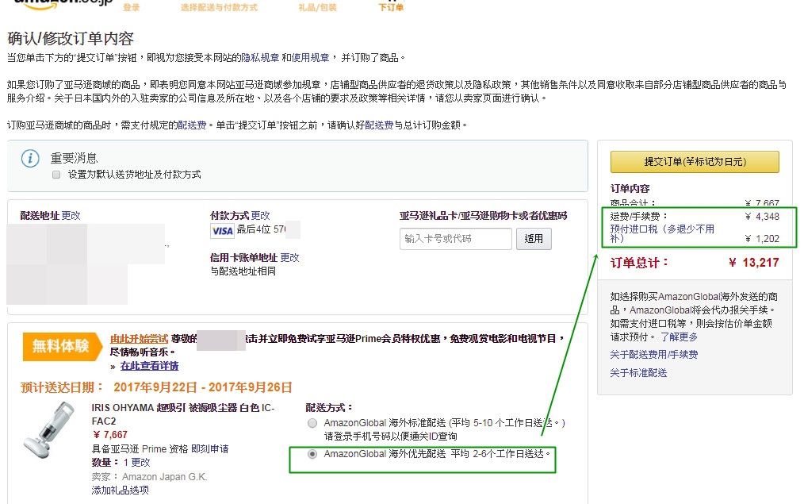Viewport: 804px width, 504px height.
Task: Open the 使用规章 terms link
Action: (310, 58)
